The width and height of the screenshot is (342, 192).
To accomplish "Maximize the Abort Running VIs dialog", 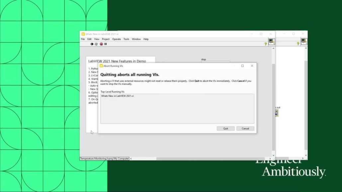I will (x=242, y=66).
